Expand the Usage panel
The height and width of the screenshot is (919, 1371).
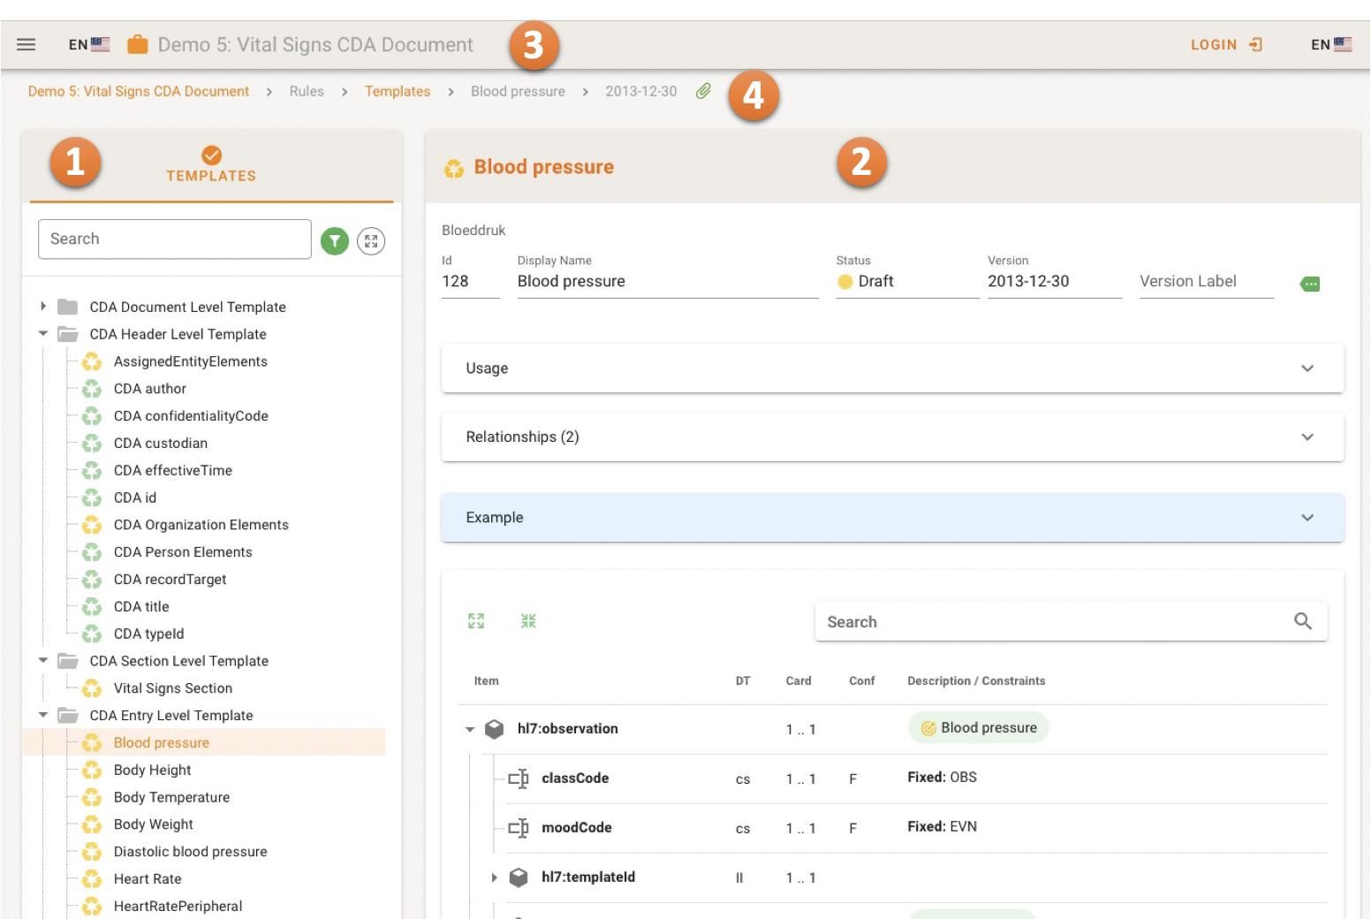click(892, 368)
